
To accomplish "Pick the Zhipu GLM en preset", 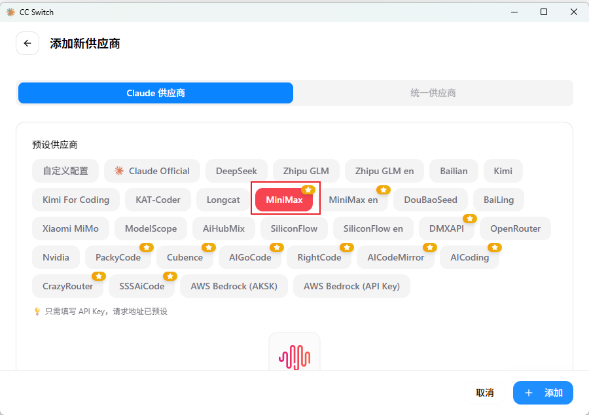I will [x=384, y=171].
